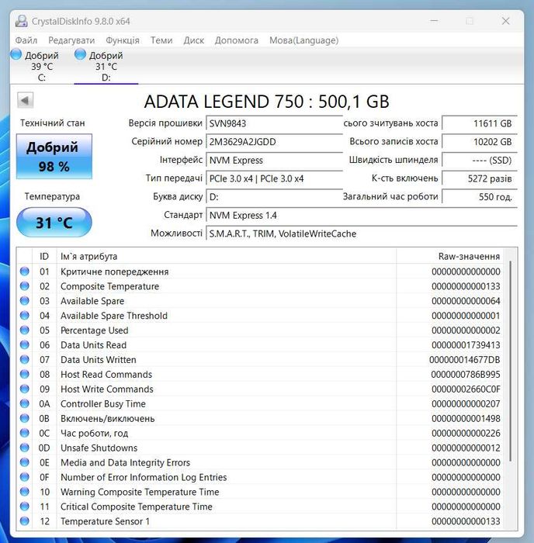534x543 pixels.
Task: Click the standard field NVM Express 1.4
Action: coord(362,215)
